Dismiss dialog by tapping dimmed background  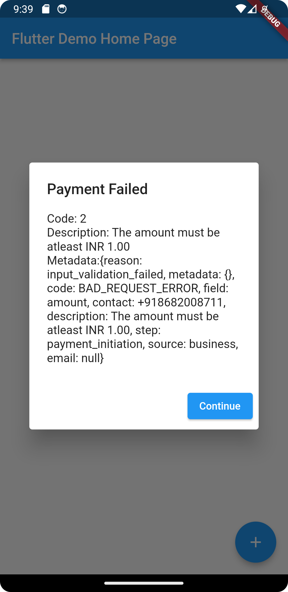pyautogui.click(x=144, y=107)
